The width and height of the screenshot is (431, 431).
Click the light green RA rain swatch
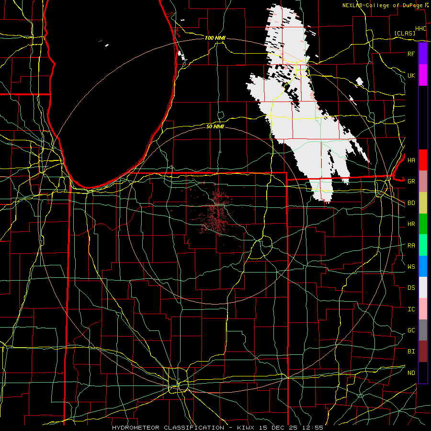pyautogui.click(x=423, y=245)
